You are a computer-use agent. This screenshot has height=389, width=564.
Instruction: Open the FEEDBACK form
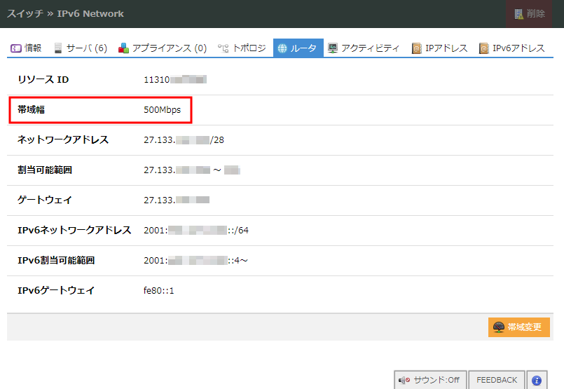496,380
